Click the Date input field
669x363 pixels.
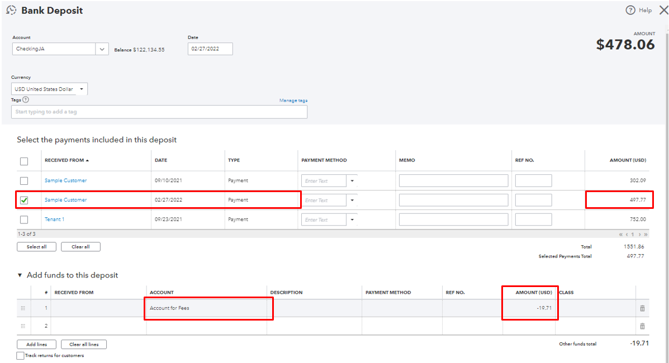[210, 49]
